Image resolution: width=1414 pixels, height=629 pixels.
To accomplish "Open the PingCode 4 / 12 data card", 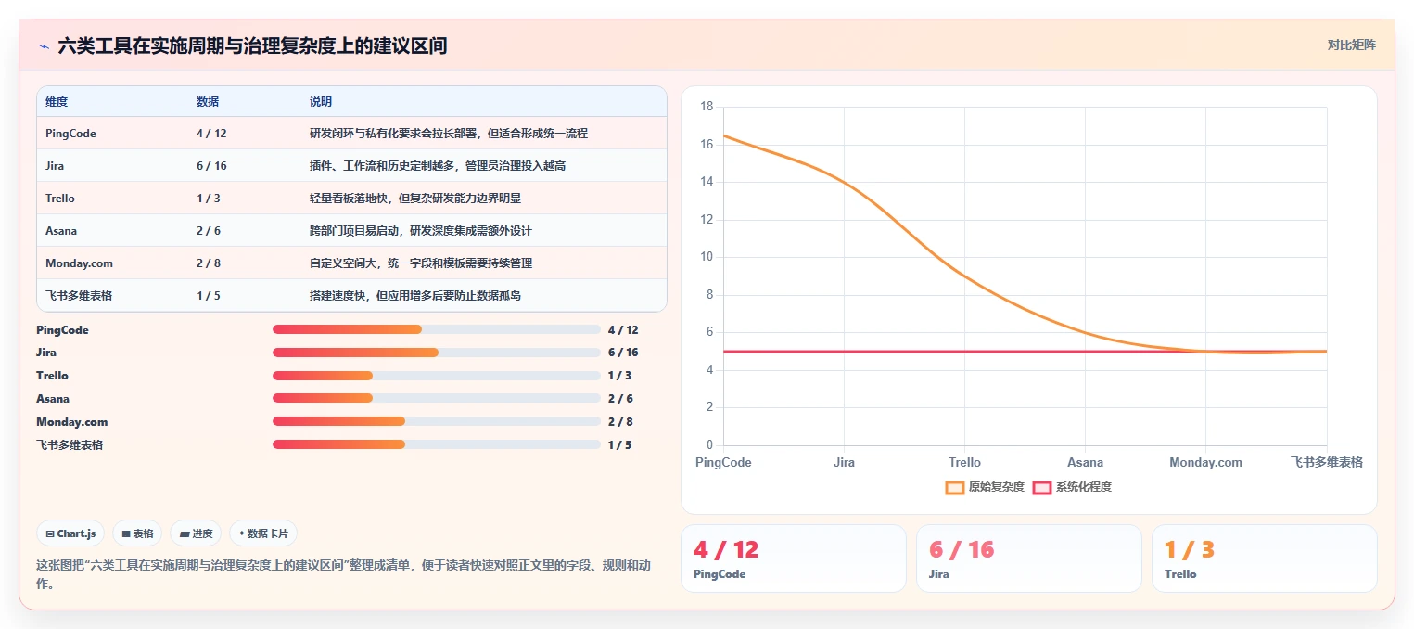I will [794, 558].
